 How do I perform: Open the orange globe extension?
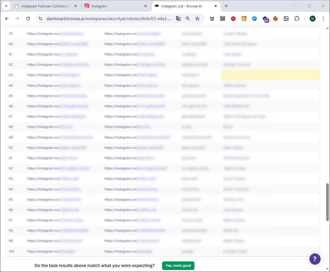[x=244, y=19]
